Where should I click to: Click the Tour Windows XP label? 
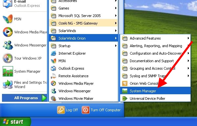tap(28, 58)
